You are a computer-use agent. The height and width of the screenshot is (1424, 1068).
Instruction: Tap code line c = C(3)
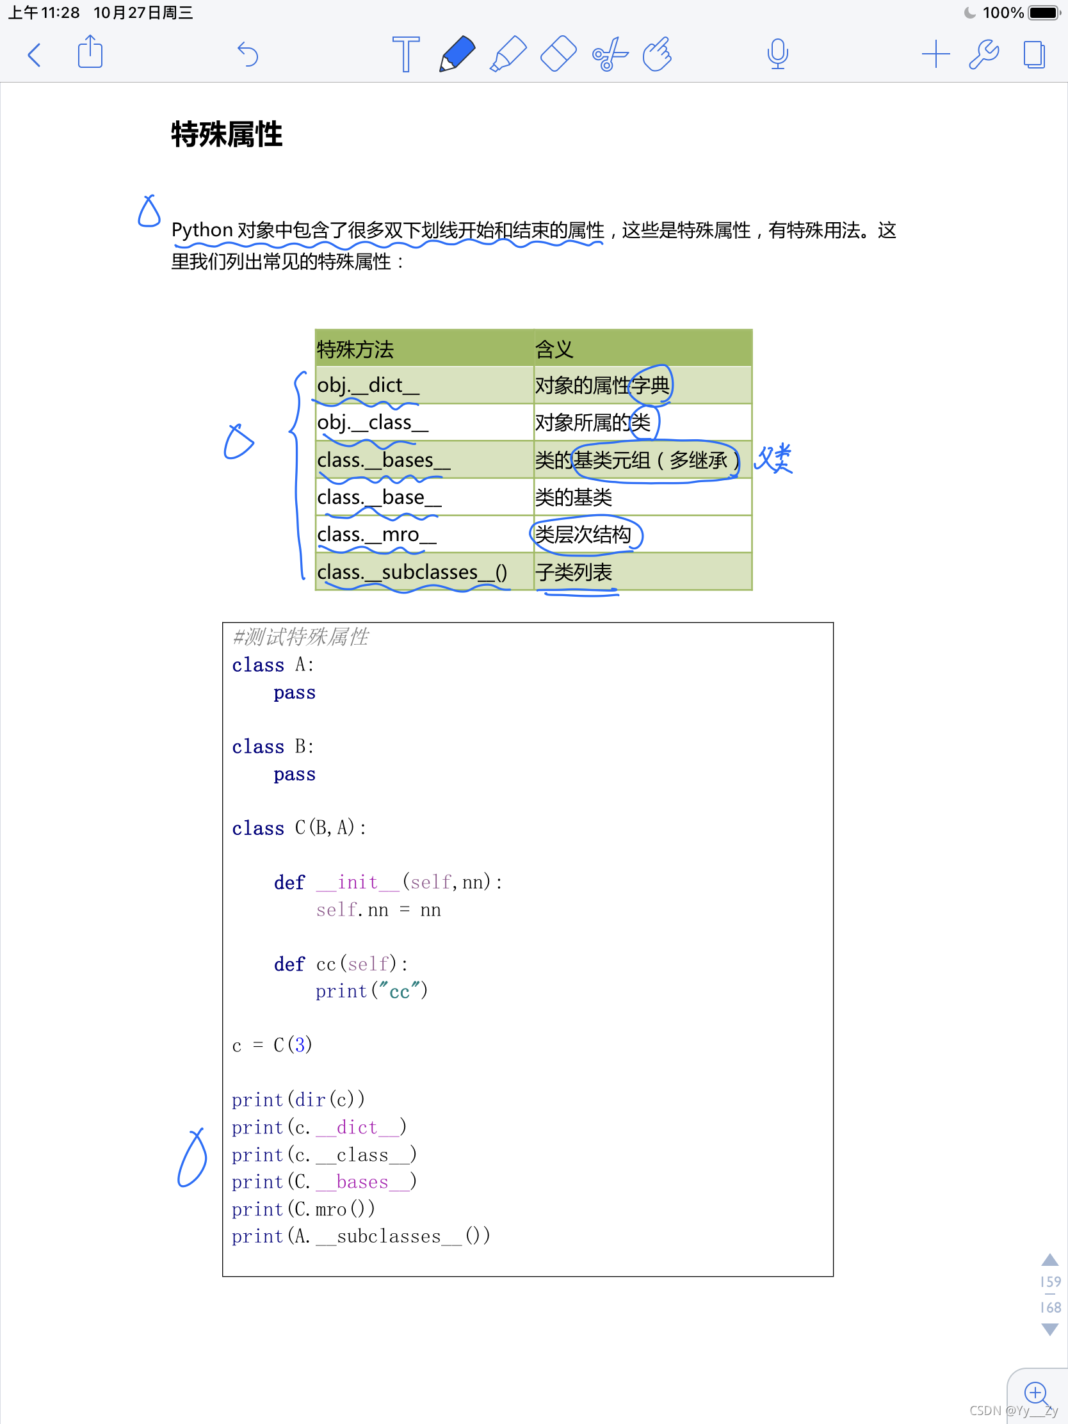tap(271, 1045)
